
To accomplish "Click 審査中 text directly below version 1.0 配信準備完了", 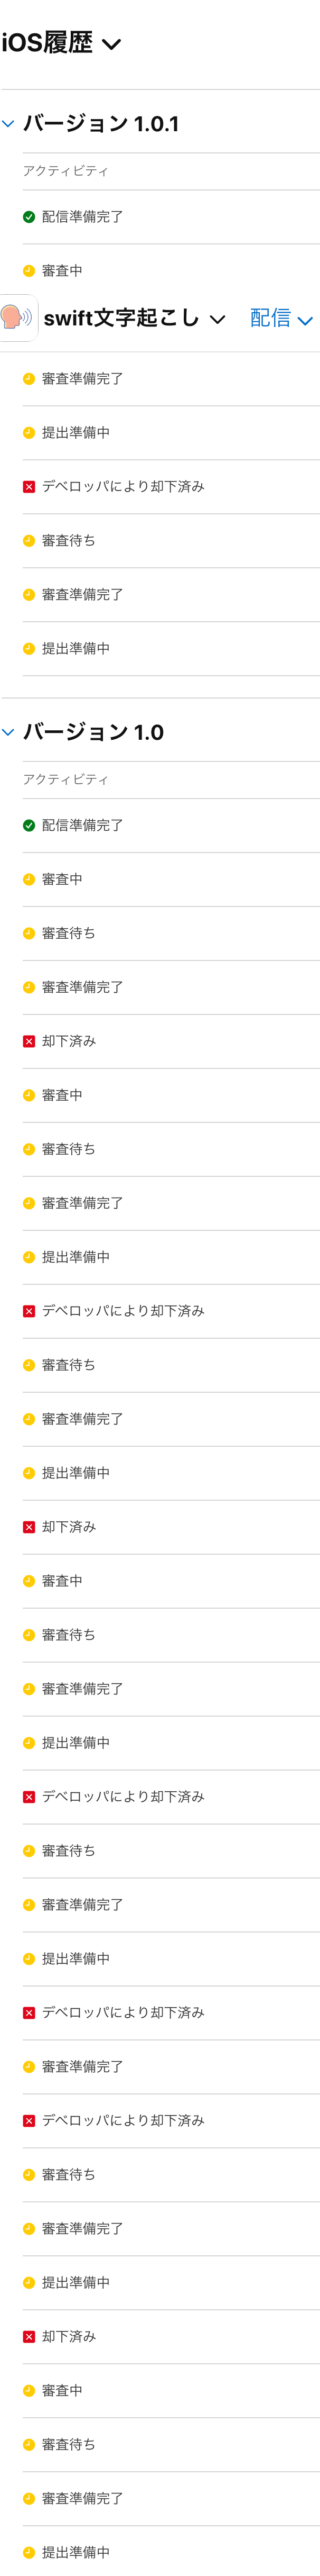I will click(62, 879).
